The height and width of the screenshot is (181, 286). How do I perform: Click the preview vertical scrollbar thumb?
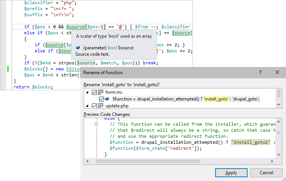click(278, 133)
